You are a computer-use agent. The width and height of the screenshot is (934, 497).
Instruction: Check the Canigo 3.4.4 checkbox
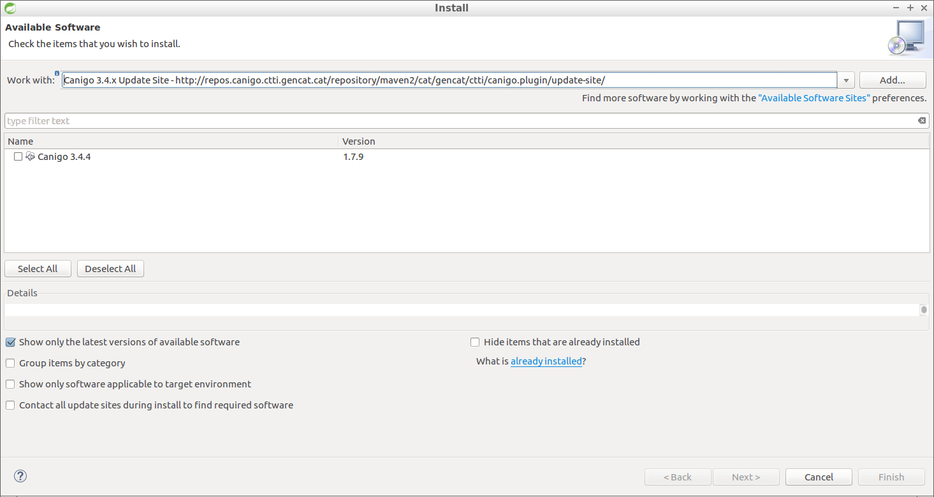pos(18,157)
